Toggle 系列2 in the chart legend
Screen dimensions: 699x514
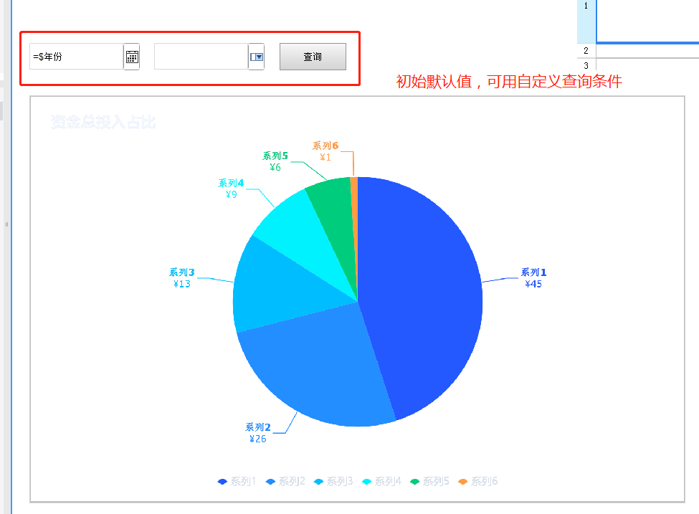[285, 482]
